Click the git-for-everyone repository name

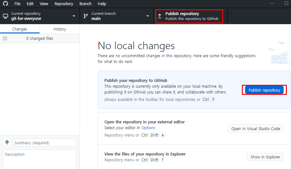[x=26, y=19]
